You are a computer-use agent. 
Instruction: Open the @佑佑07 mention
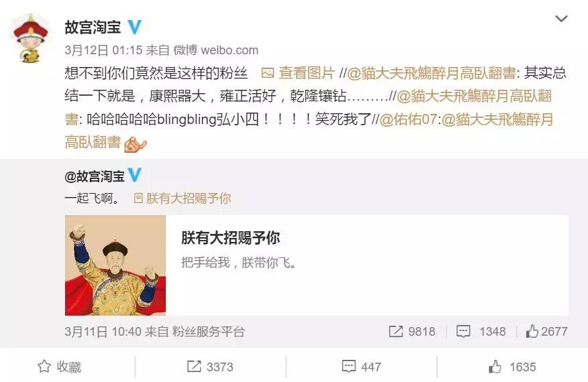[x=408, y=119]
